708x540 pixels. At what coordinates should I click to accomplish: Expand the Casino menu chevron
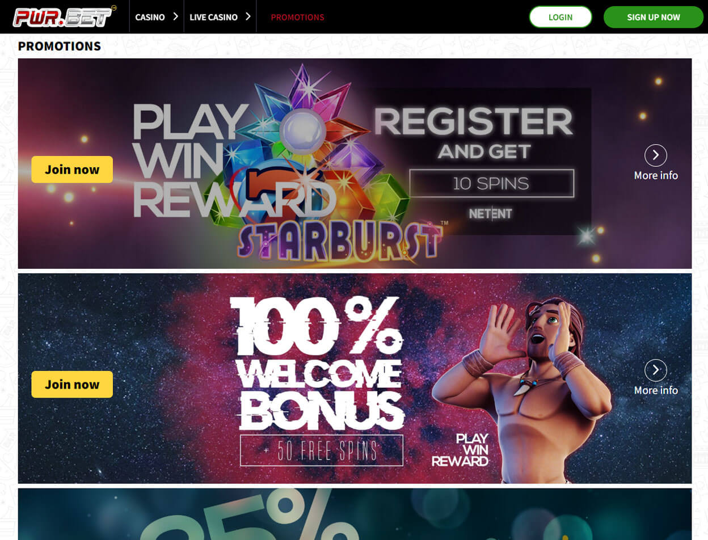point(175,16)
